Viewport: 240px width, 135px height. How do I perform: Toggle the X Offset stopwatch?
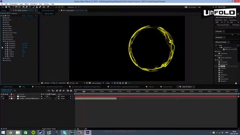[7, 52]
